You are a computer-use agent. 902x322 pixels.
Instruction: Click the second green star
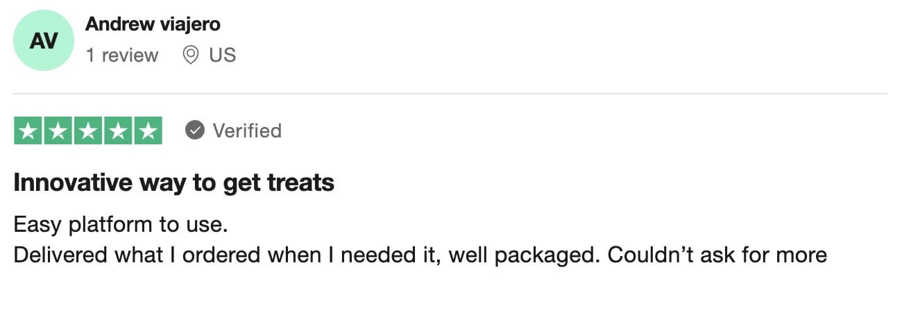58,130
